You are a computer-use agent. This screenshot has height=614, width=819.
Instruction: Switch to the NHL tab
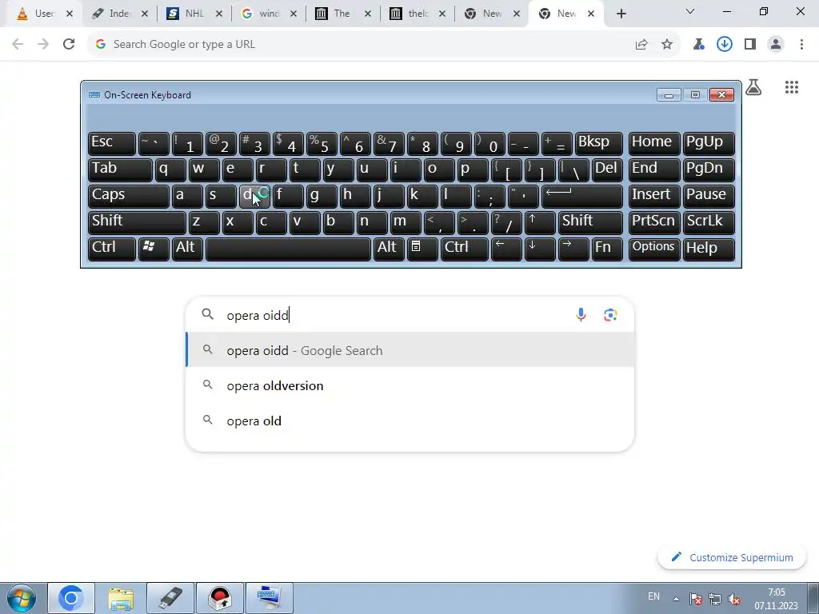pos(194,14)
